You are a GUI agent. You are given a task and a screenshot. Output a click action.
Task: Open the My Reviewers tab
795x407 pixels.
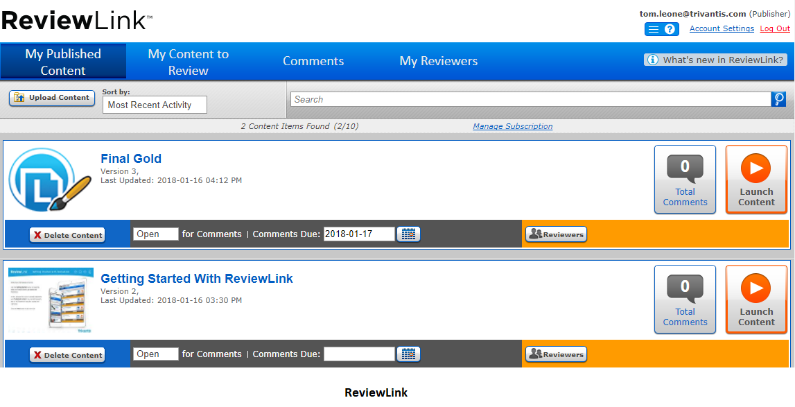point(439,62)
